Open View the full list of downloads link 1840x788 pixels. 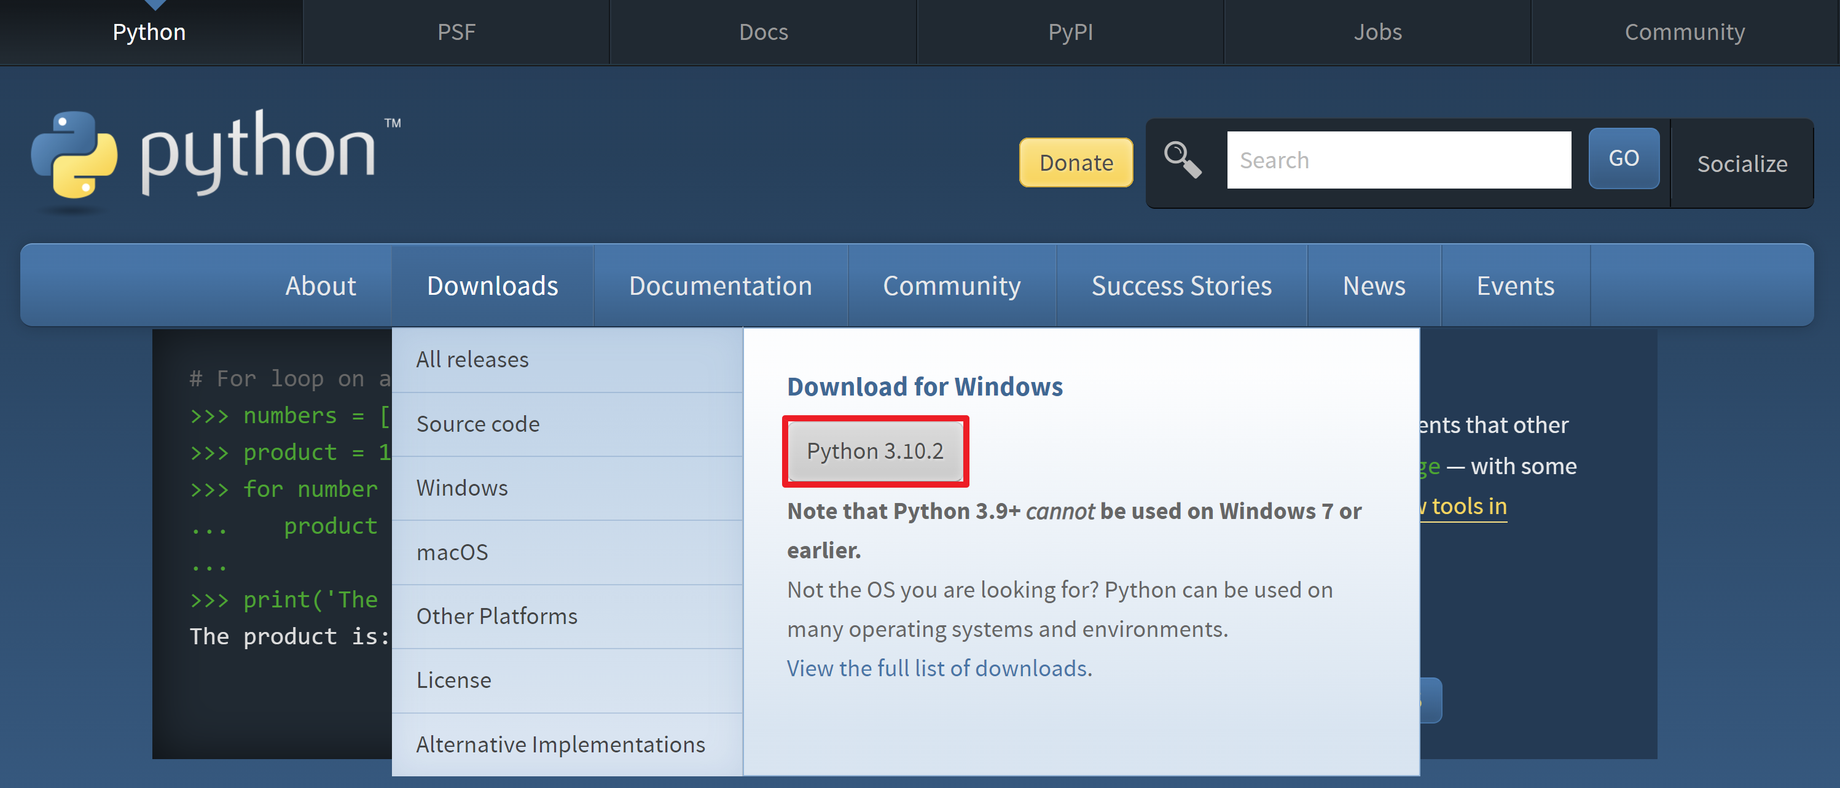point(939,668)
